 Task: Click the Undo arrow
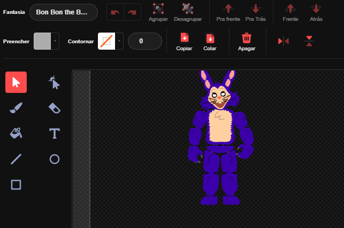click(115, 12)
